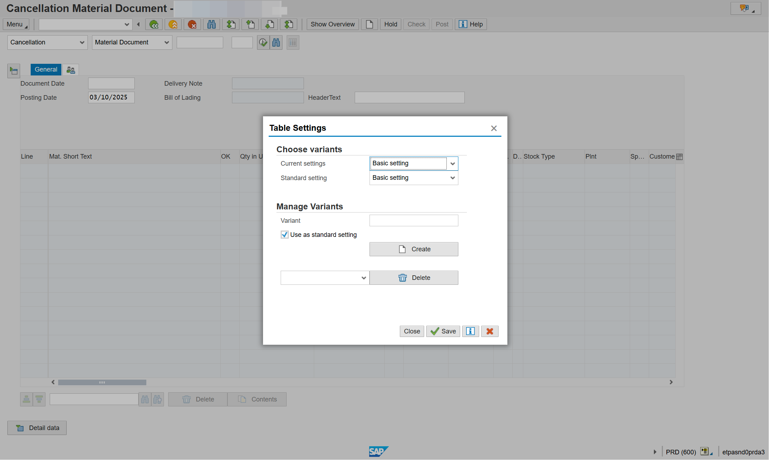Open the command field dropdown in toolbar
This screenshot has width=769, height=460.
(127, 24)
